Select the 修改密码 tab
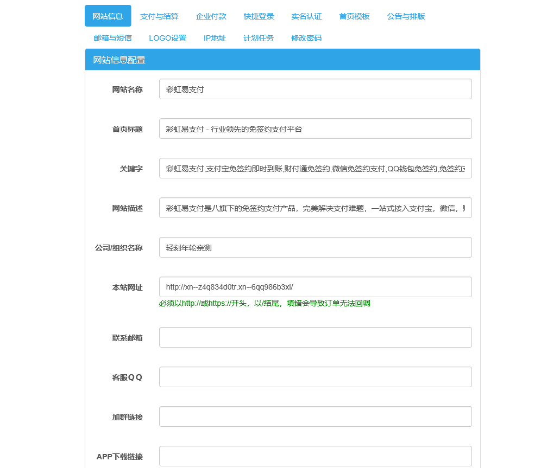The width and height of the screenshot is (541, 468). 305,38
